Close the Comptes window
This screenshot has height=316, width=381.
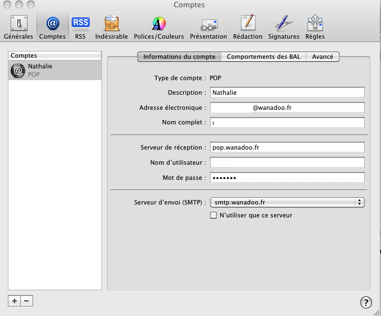(7, 4)
